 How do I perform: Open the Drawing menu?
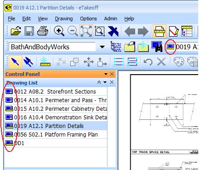[64, 19]
